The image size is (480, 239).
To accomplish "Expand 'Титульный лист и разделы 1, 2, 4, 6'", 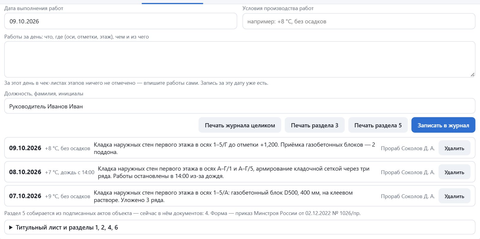I will (x=240, y=227).
